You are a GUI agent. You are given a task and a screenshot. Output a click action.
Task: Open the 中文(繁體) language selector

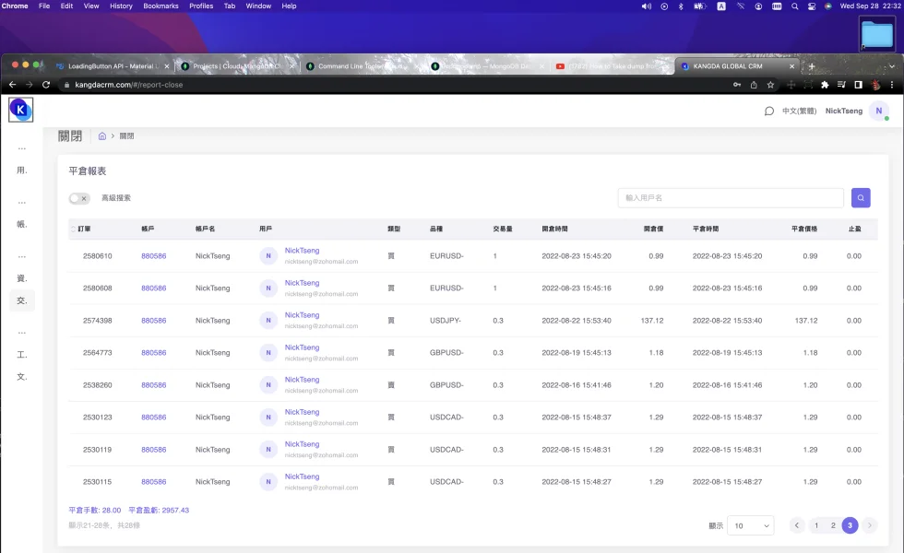click(x=798, y=112)
